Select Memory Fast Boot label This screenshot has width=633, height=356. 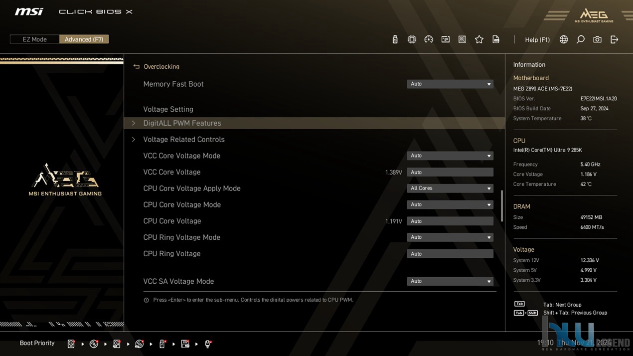173,84
